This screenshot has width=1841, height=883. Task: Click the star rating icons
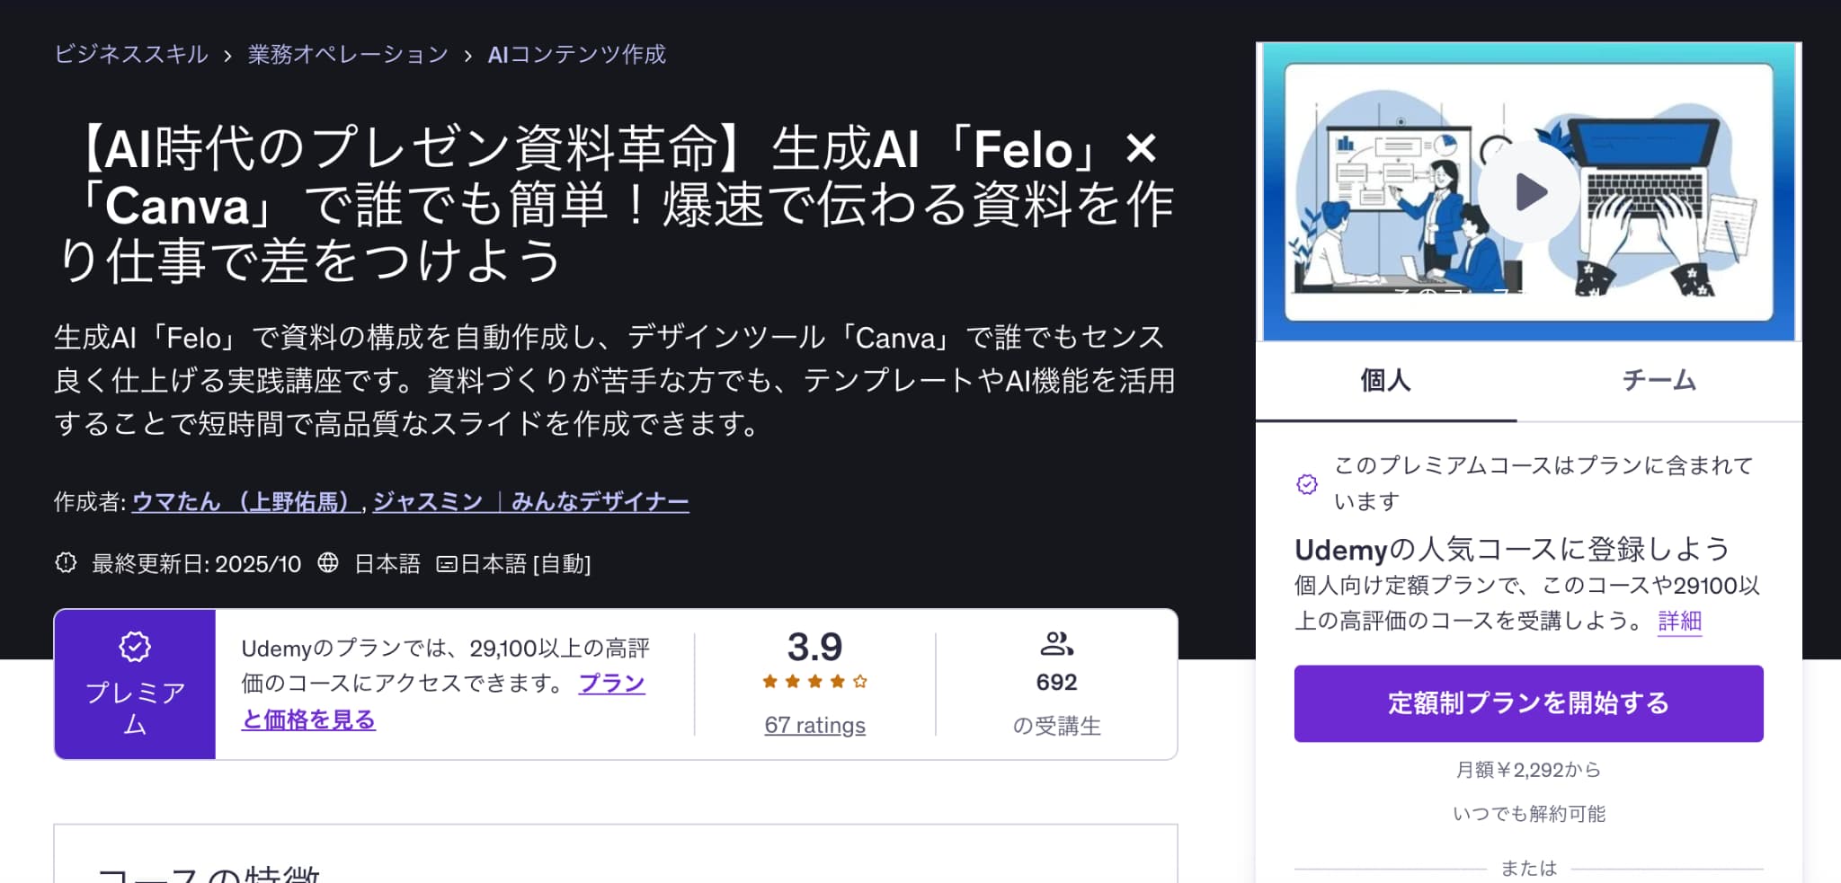(814, 682)
